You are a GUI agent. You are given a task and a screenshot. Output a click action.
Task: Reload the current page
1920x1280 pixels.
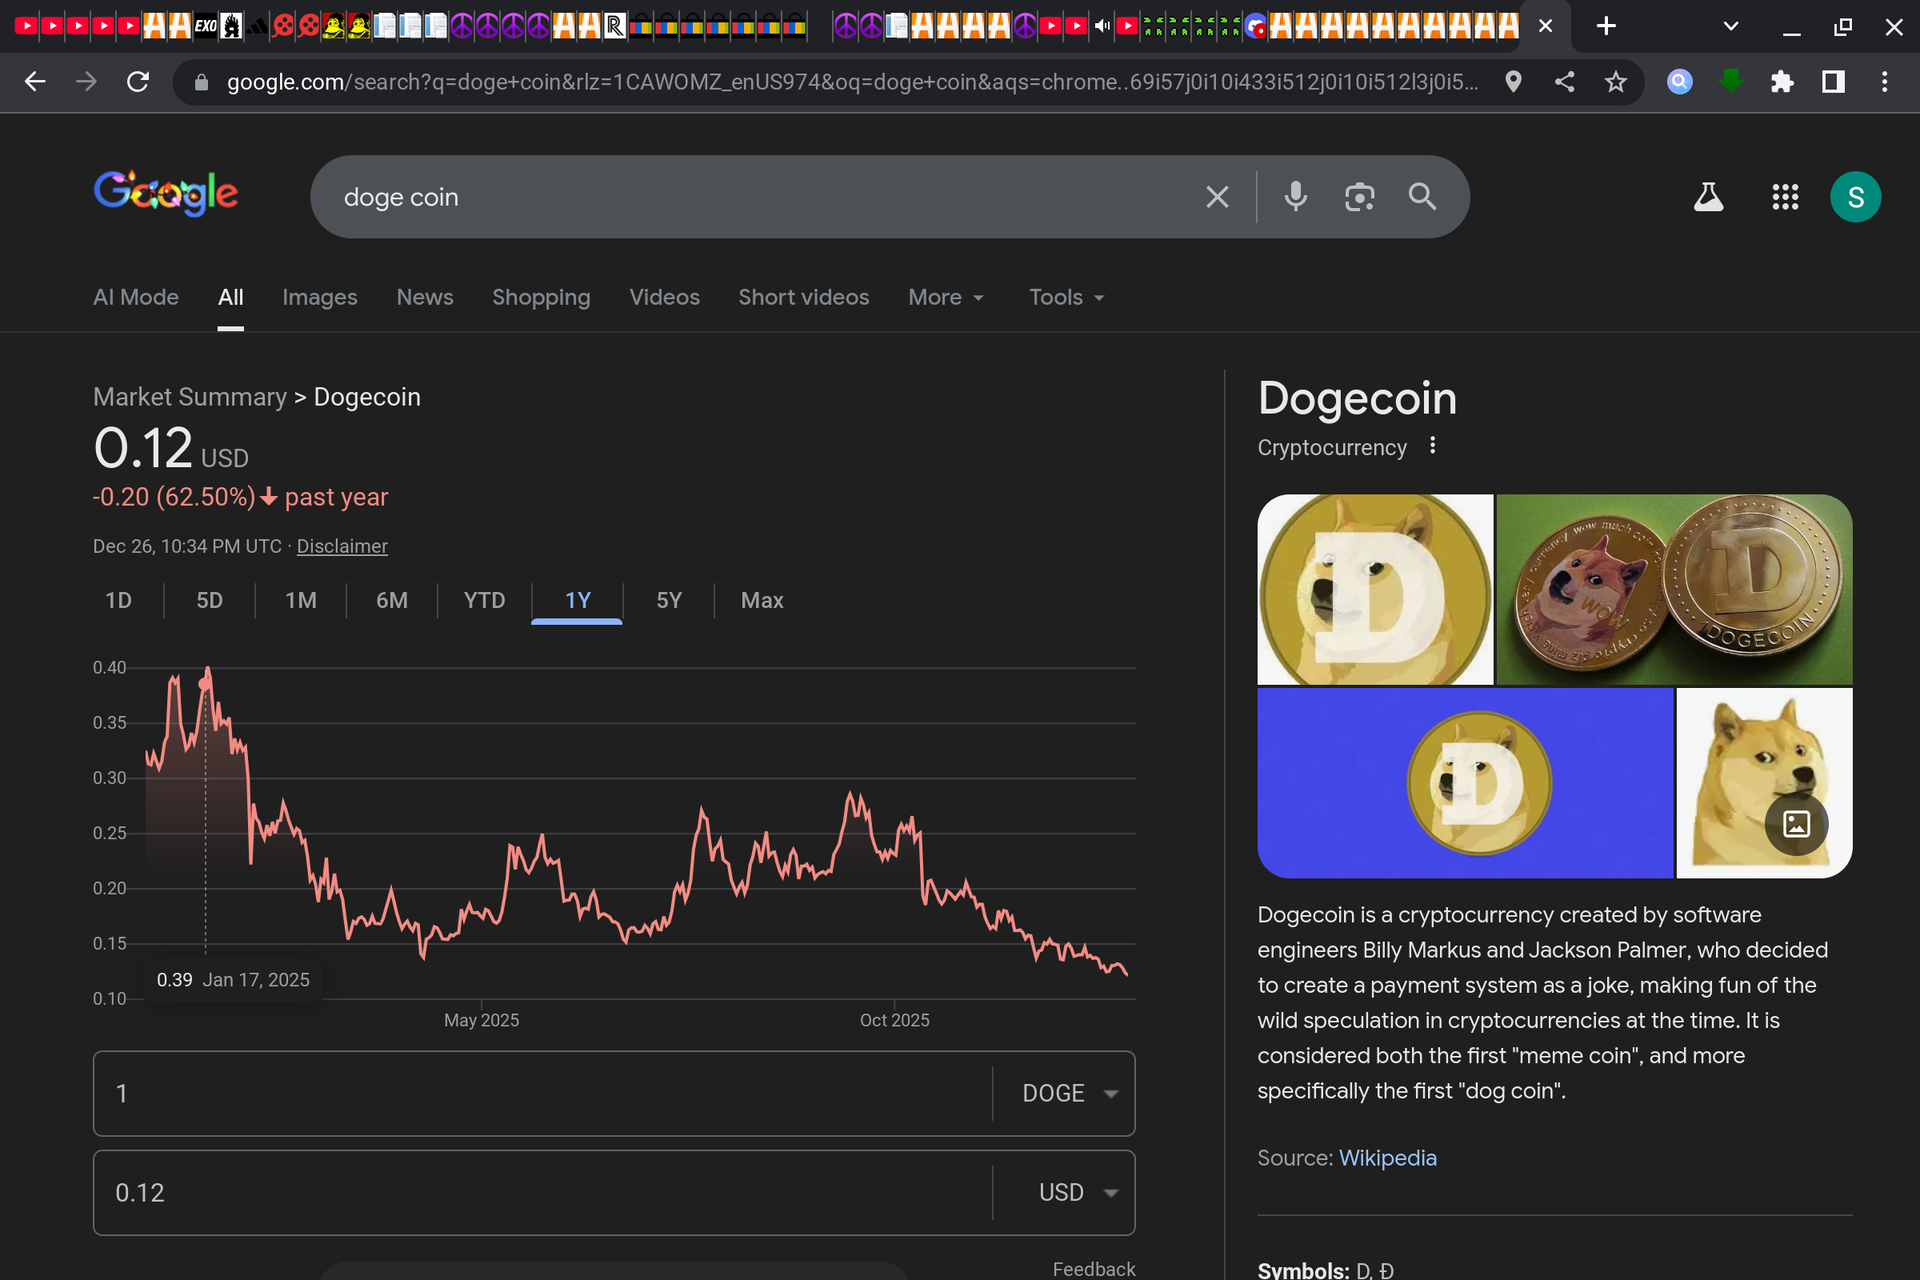(x=138, y=82)
